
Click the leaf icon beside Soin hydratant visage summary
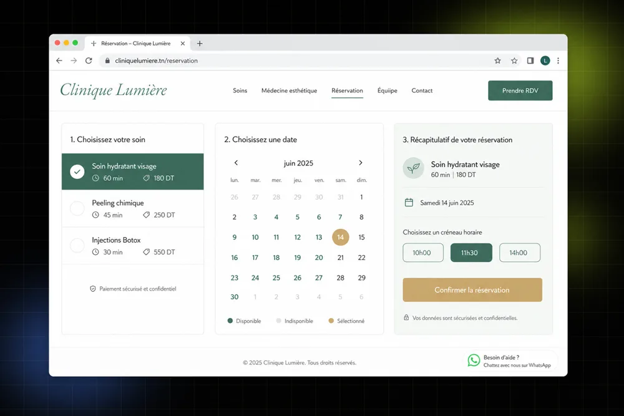click(413, 168)
